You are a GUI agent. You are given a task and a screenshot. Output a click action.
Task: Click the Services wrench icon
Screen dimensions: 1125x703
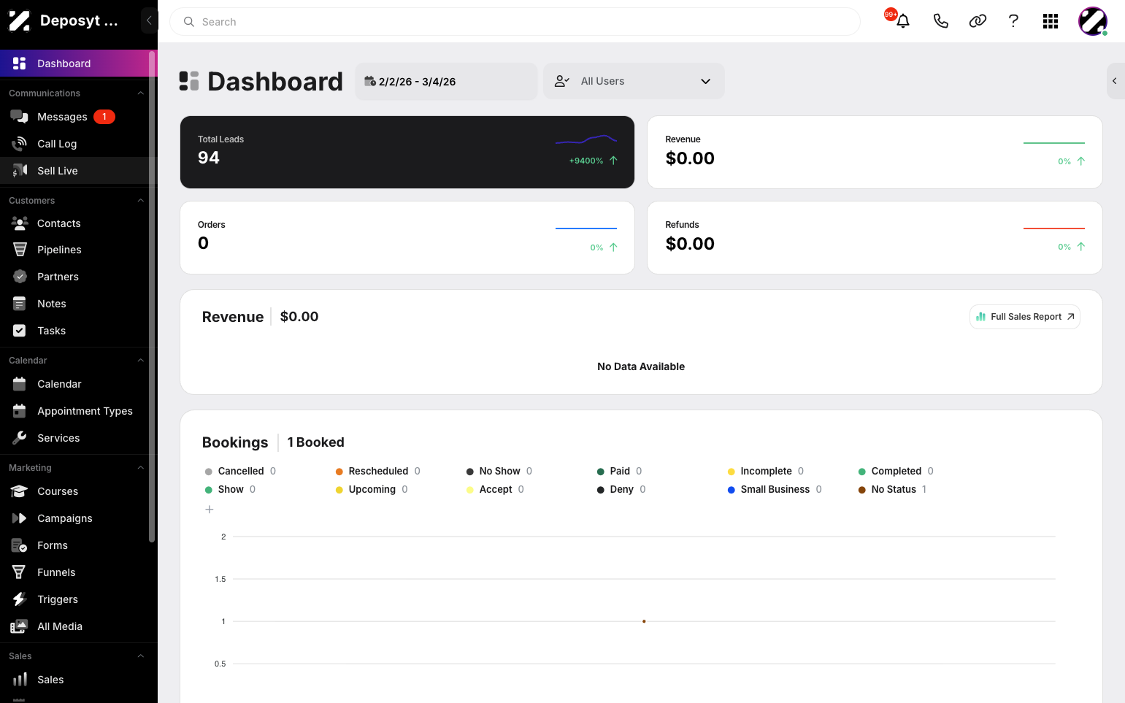tap(20, 438)
